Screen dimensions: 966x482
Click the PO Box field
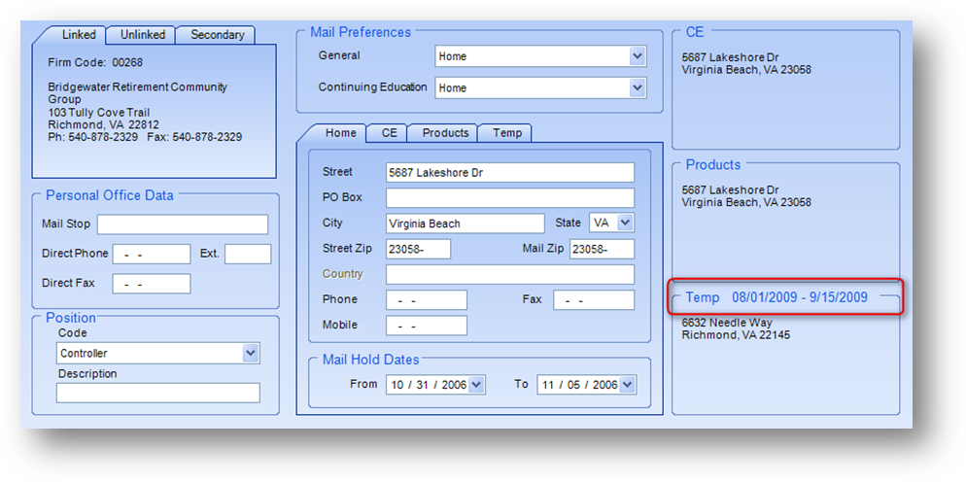[x=509, y=198]
